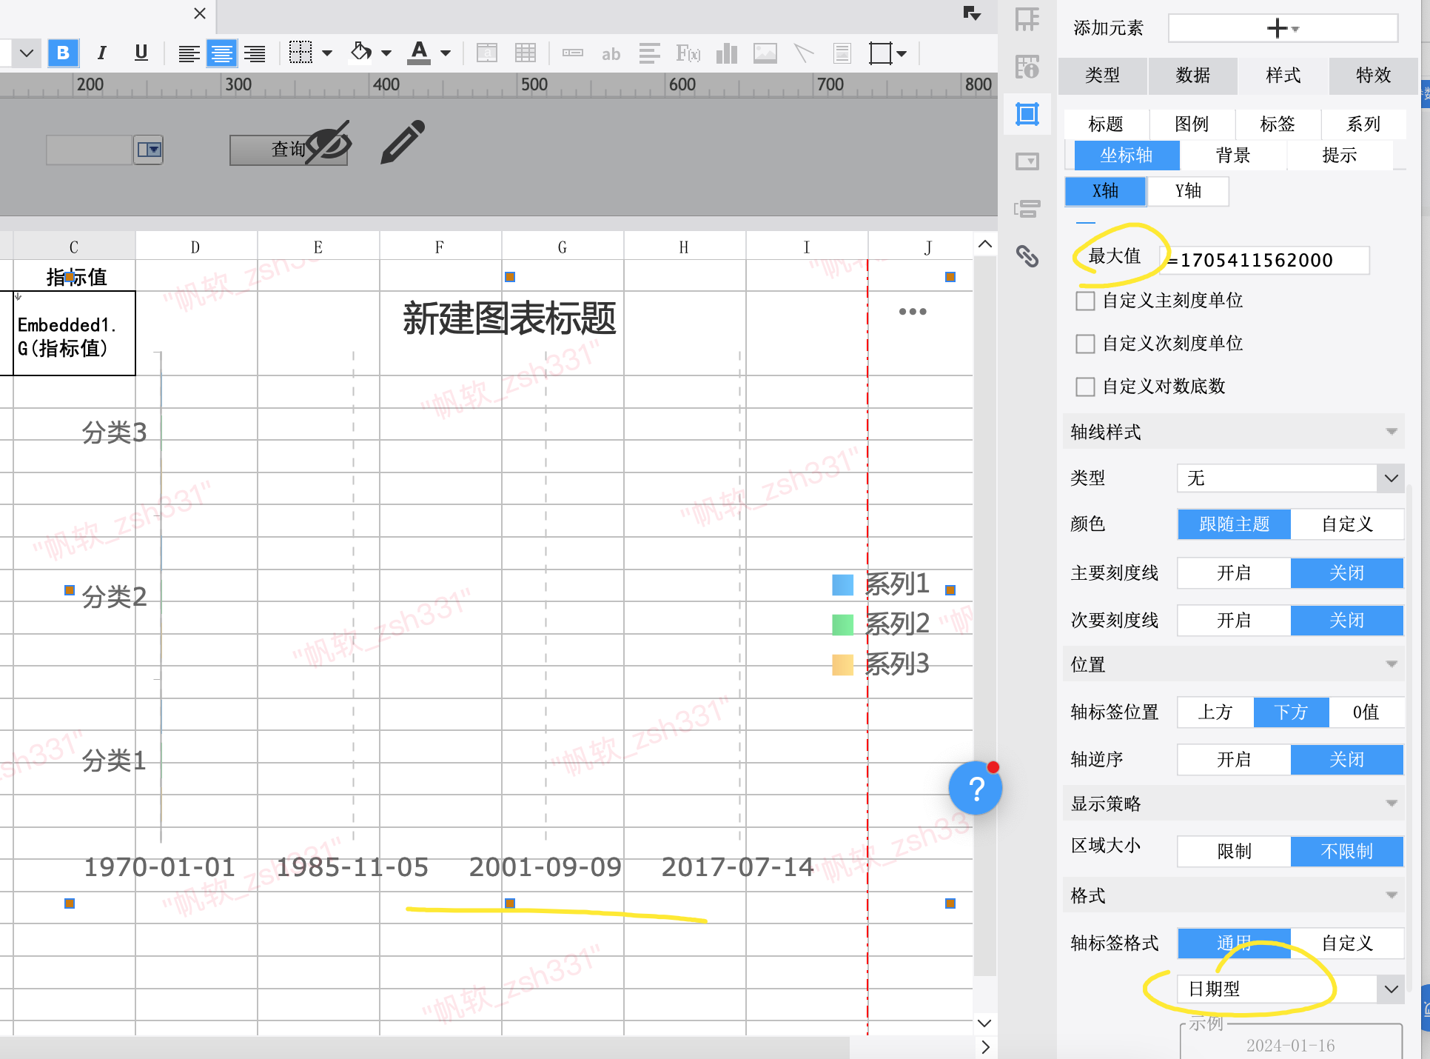This screenshot has width=1430, height=1059.
Task: Collapse the 位置 section
Action: [1392, 664]
